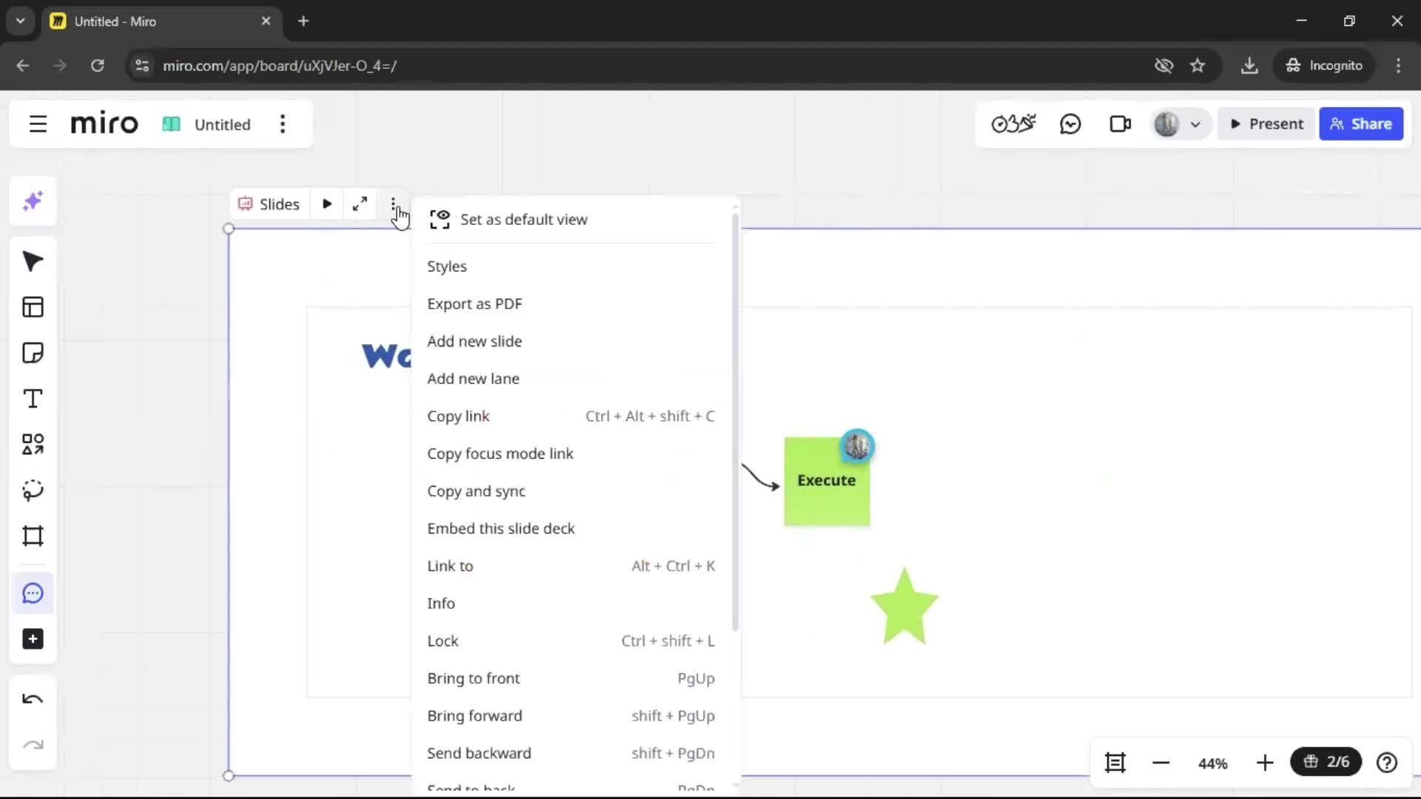
Task: Zoom in on the board
Action: [1265, 763]
